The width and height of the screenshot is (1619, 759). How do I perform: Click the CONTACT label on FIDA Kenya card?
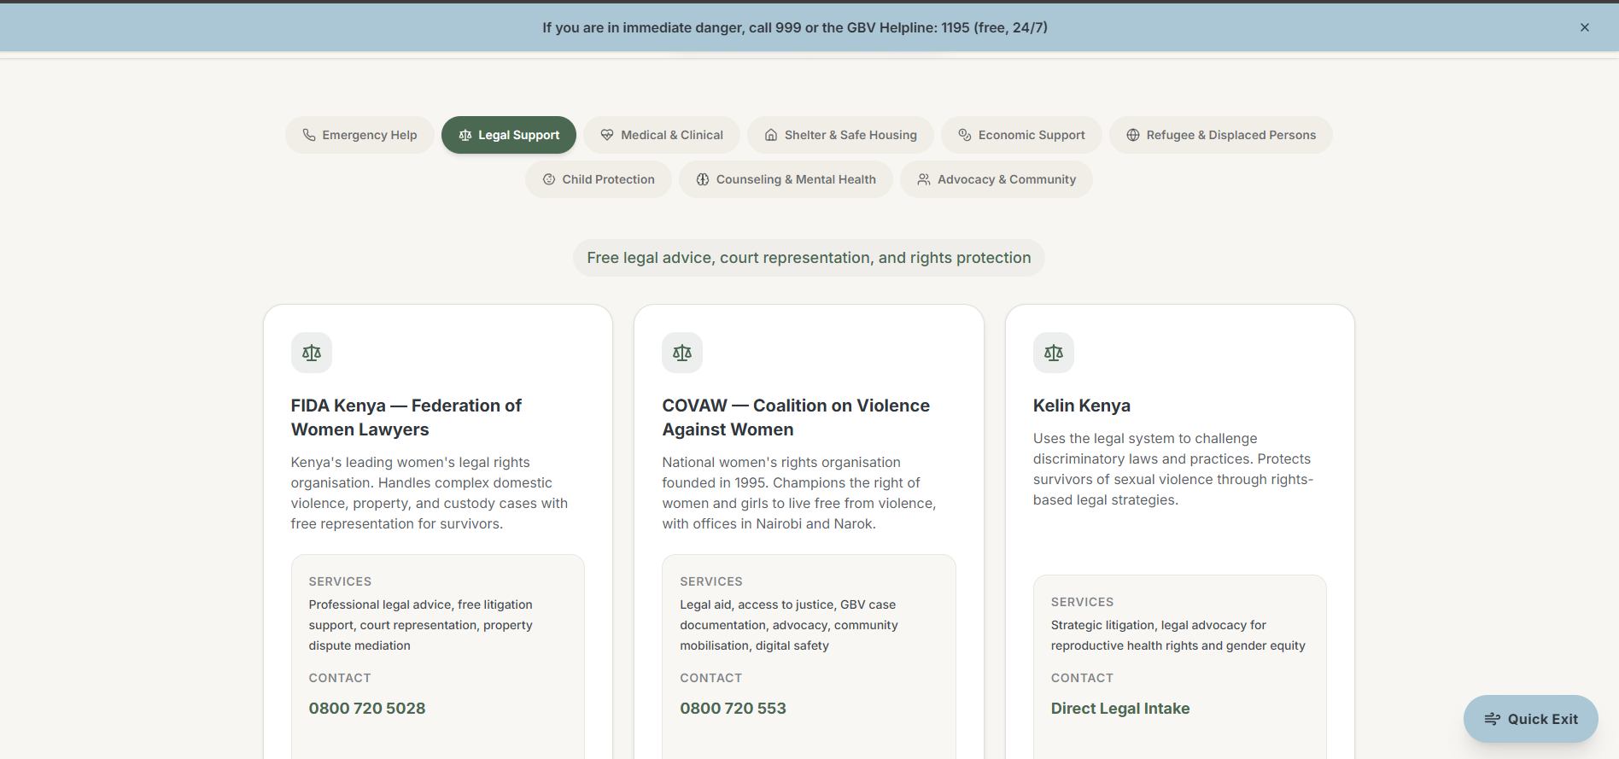[x=340, y=678]
